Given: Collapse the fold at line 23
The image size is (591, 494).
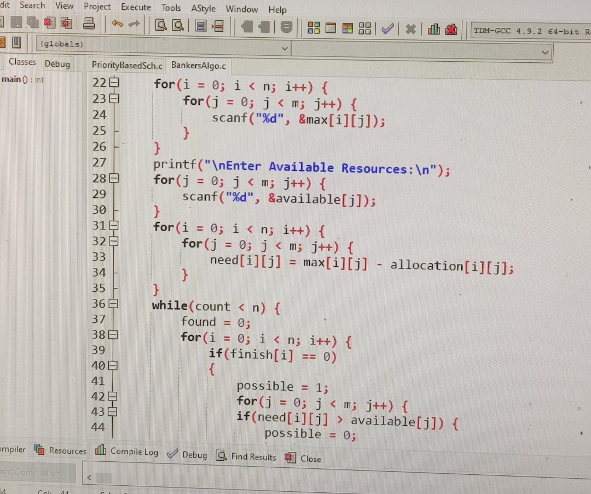Looking at the screenshot, I should tap(114, 99).
